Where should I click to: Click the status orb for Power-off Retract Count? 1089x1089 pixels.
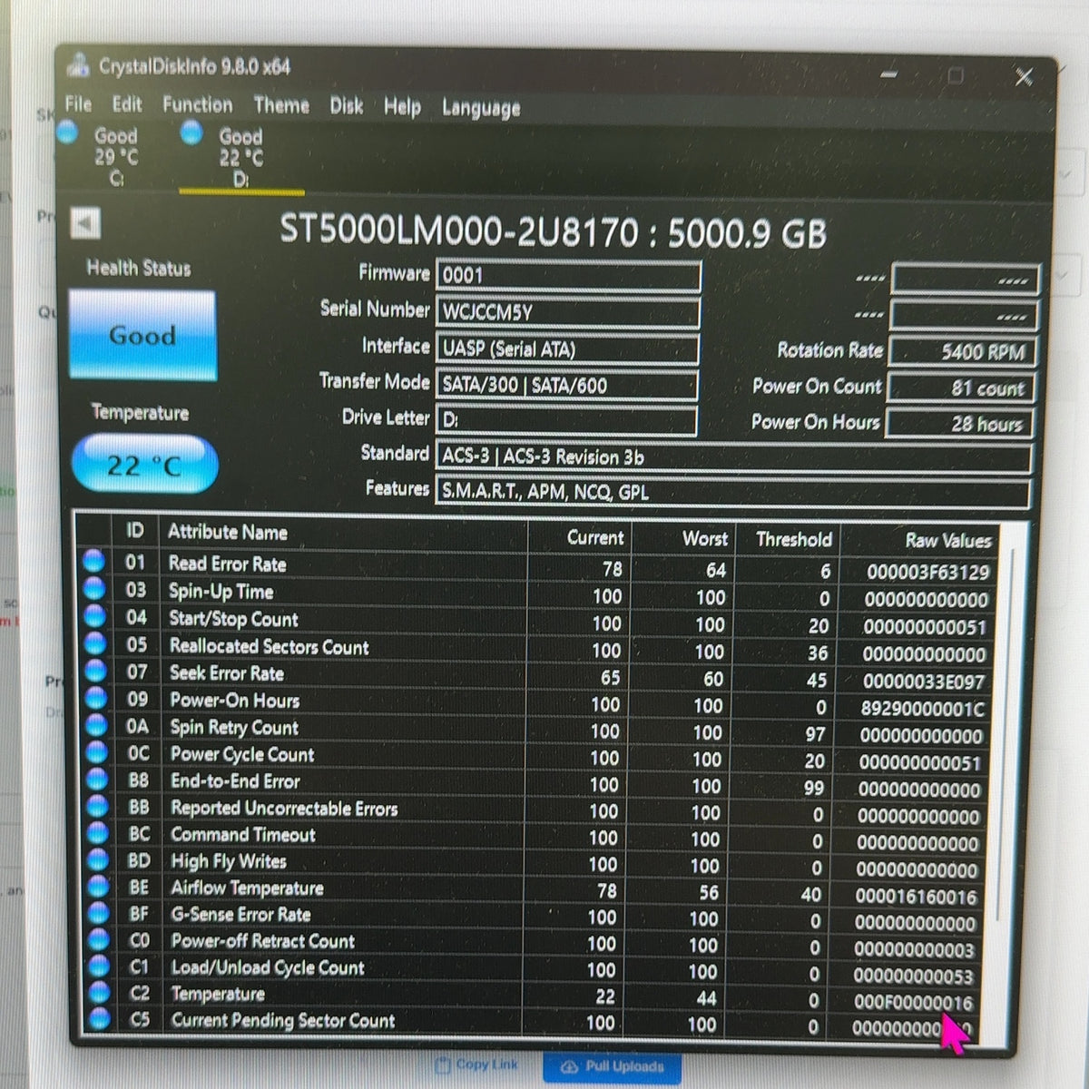click(99, 939)
